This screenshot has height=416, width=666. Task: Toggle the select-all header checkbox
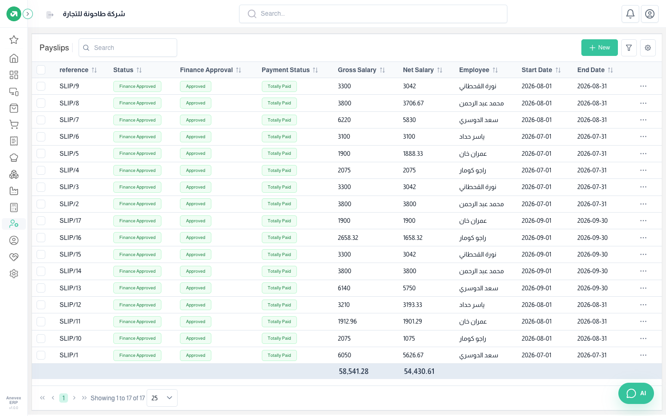tap(41, 70)
